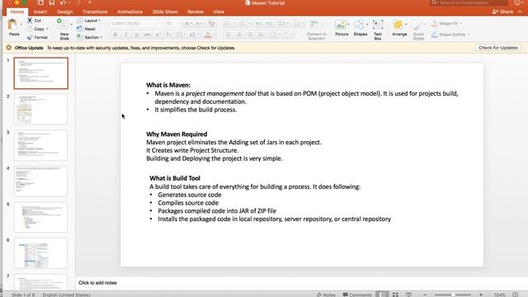Toggle Comments pane in status bar
This screenshot has width=528, height=297.
[x=357, y=295]
